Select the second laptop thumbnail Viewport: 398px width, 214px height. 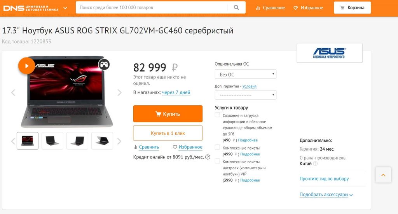point(52,141)
